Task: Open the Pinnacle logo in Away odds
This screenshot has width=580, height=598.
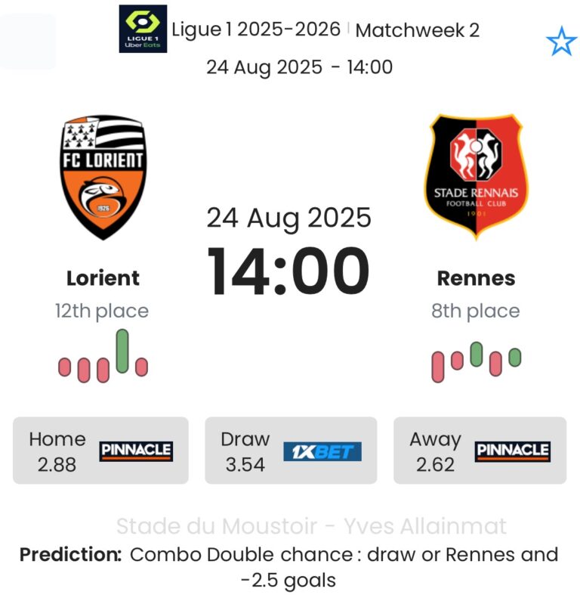Action: (x=513, y=451)
